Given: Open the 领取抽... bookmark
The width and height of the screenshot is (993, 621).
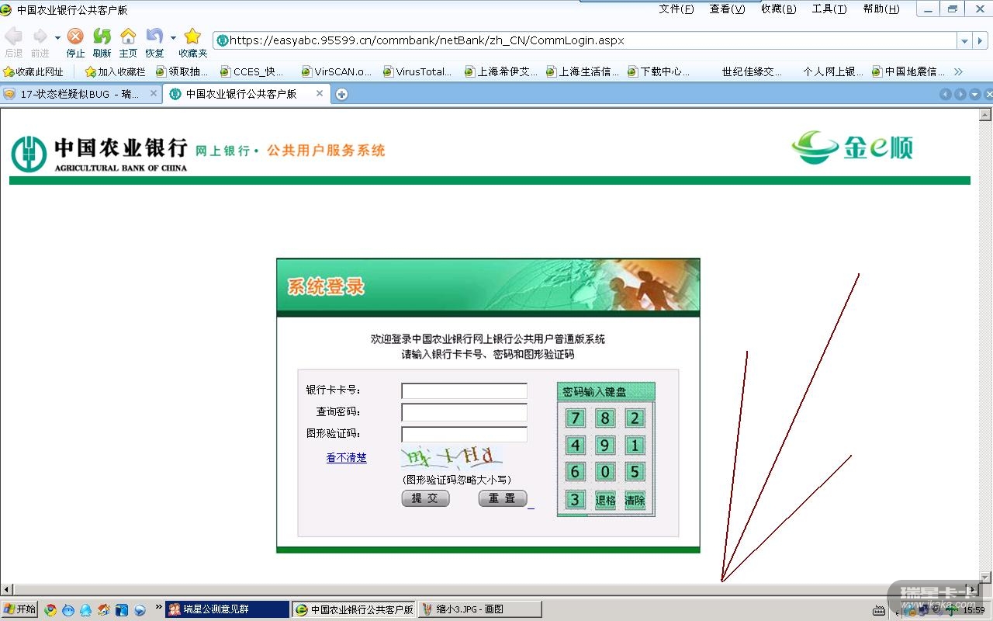Looking at the screenshot, I should pyautogui.click(x=182, y=71).
